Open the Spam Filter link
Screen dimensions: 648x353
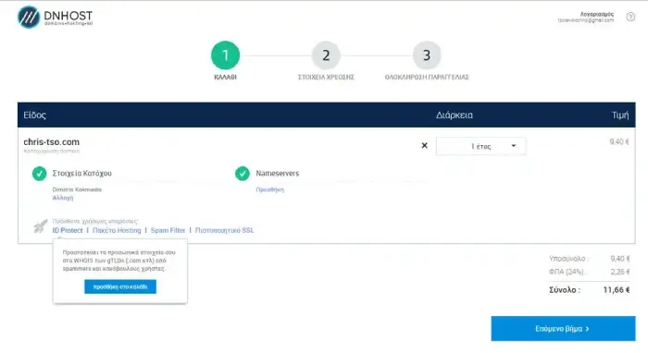[x=168, y=230]
